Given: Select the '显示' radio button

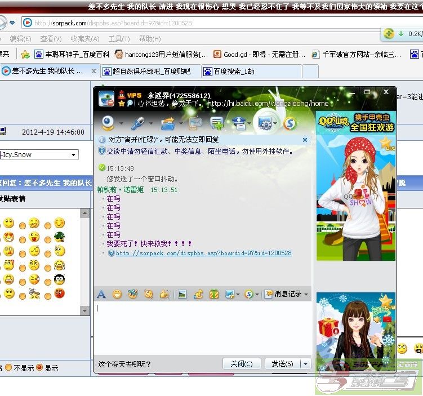Looking at the screenshot, I should tap(39, 367).
